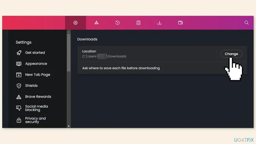Click the Shields checkmark shield icon
This screenshot has height=144, width=256.
[19, 86]
